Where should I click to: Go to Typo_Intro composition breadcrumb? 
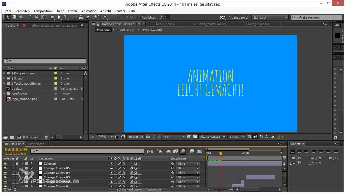126,30
